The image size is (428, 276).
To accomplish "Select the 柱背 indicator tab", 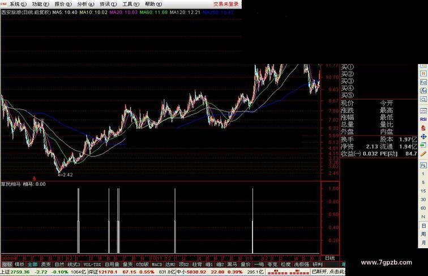I will 197,264.
